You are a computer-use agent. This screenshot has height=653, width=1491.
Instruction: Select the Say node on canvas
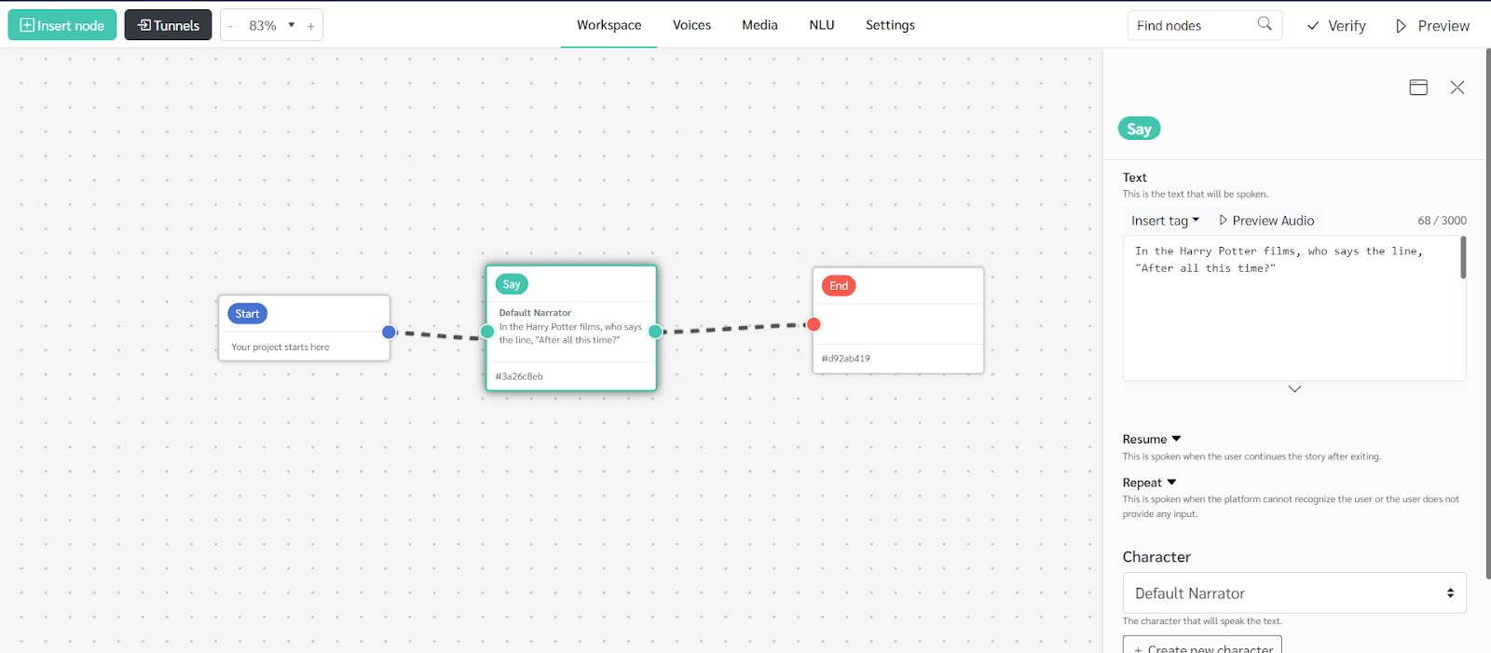571,328
